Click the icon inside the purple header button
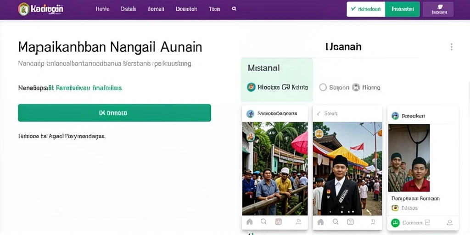 pos(440,6)
